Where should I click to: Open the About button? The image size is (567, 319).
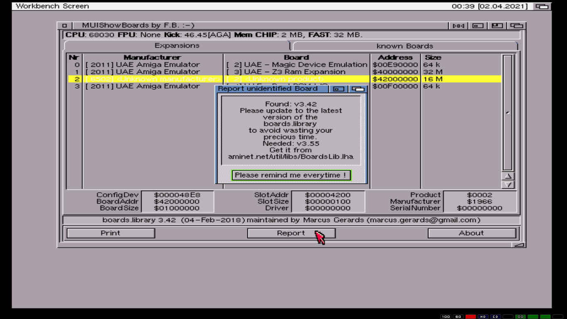tap(472, 233)
